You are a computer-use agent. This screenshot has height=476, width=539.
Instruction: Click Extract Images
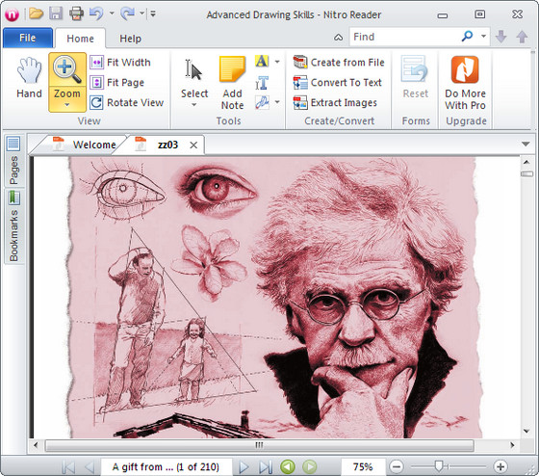pyautogui.click(x=335, y=102)
